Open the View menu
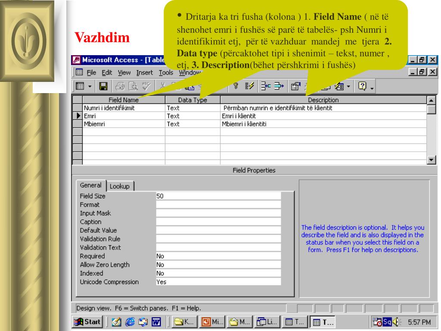The width and height of the screenshot is (441, 331). pyautogui.click(x=124, y=72)
